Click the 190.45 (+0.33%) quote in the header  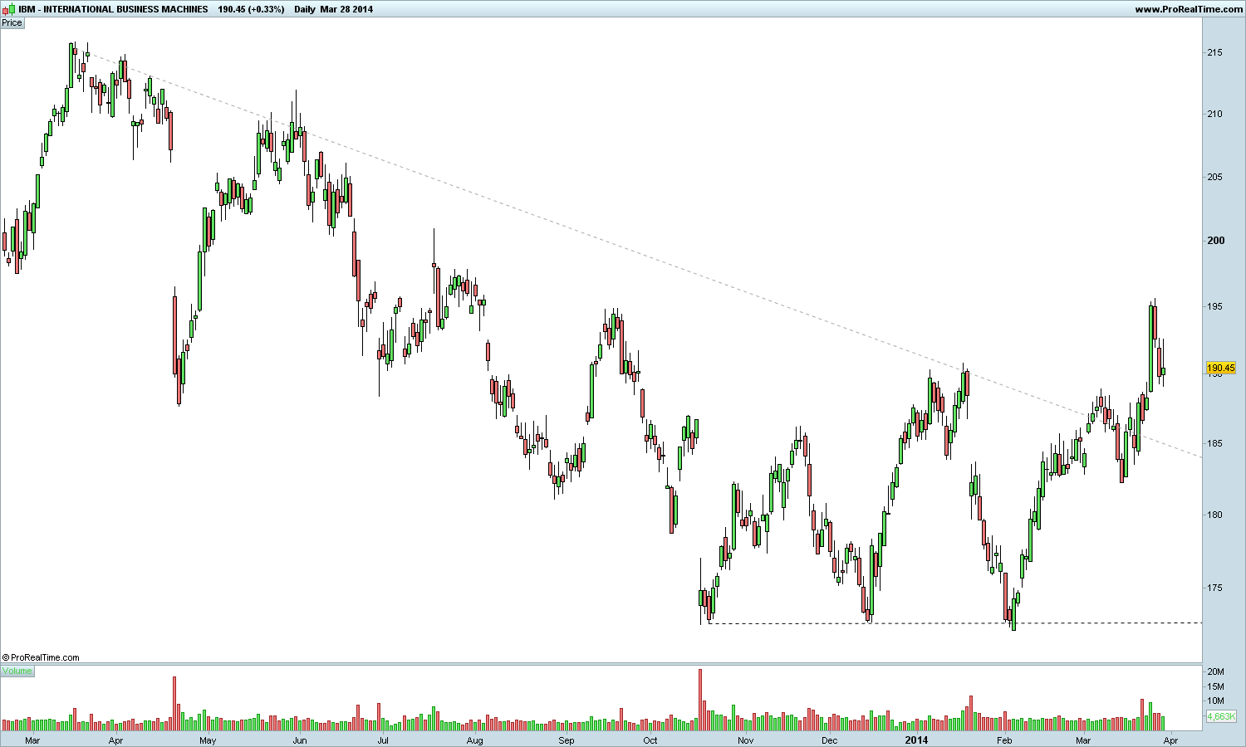[x=251, y=9]
